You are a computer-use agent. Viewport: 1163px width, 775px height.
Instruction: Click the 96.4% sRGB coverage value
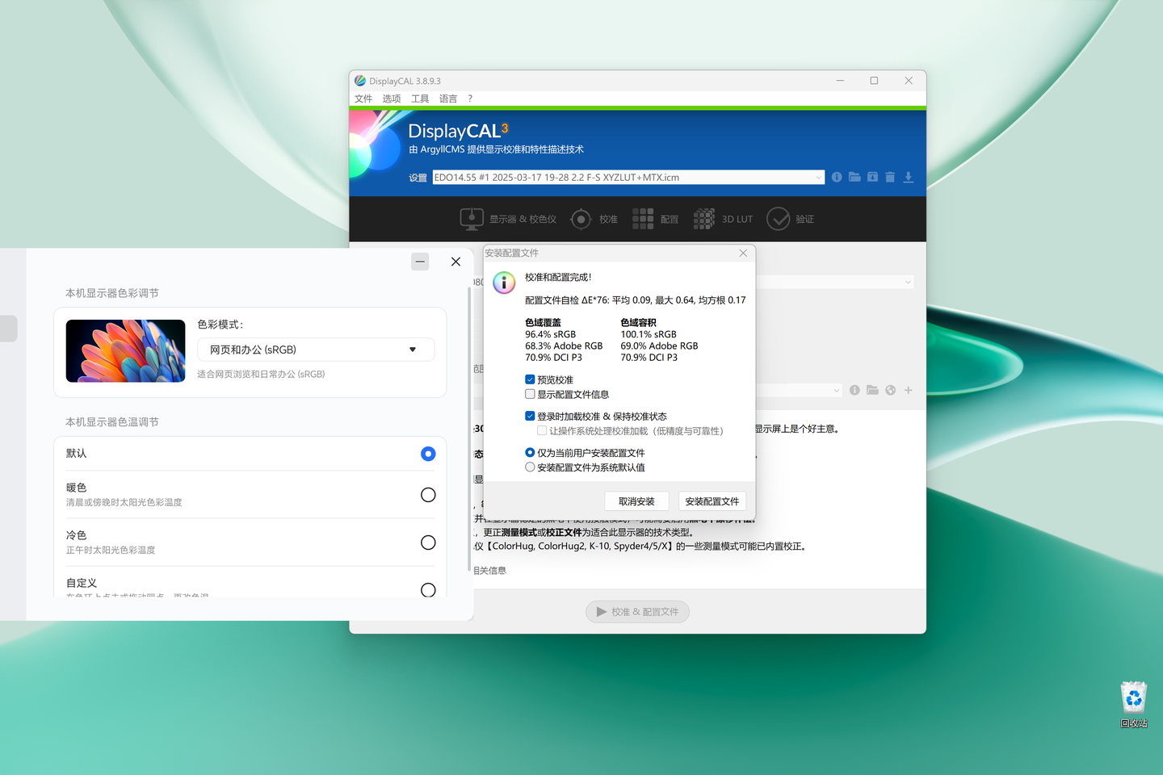(551, 334)
